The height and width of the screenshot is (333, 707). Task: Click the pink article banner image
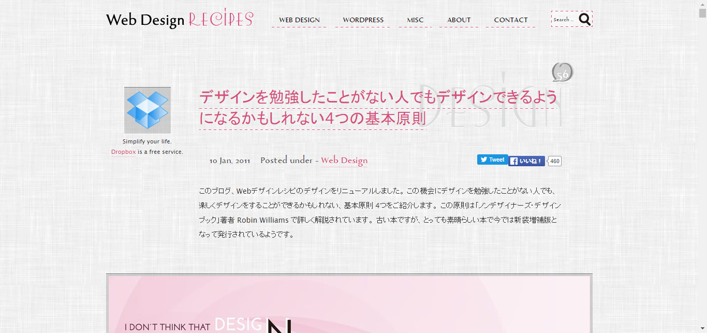point(349,305)
